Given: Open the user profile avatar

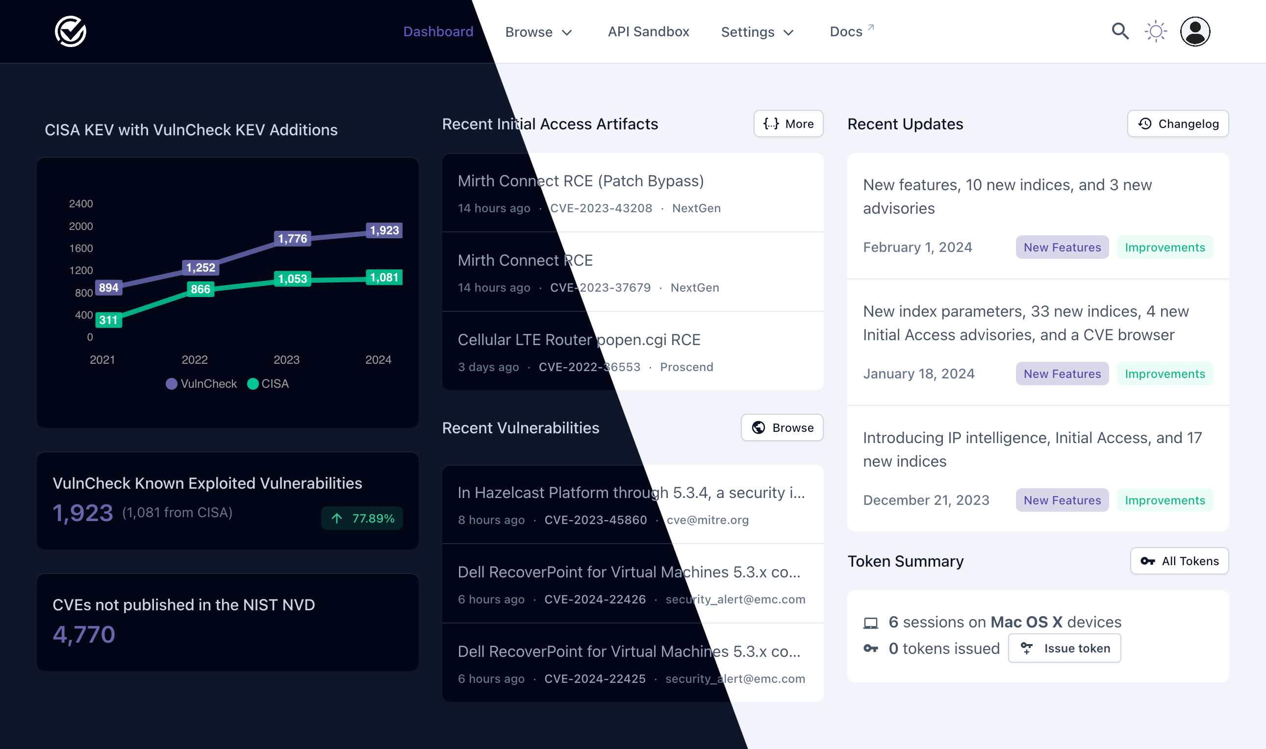Looking at the screenshot, I should [1195, 31].
